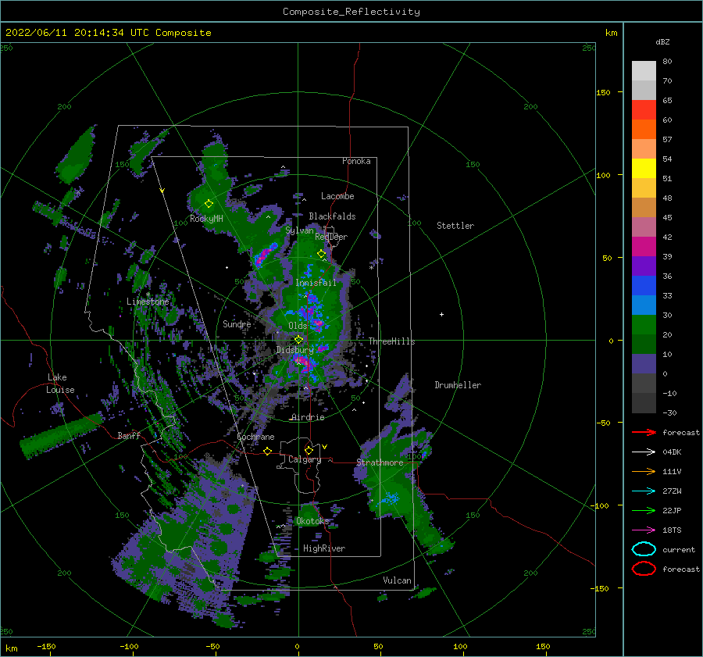The width and height of the screenshot is (703, 657).
Task: Select the light gray 80–70 dBZ swatch
Action: pos(644,70)
